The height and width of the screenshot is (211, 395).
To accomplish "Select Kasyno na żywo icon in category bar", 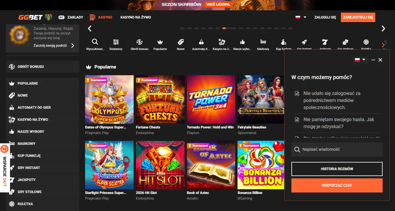I will click(222, 42).
